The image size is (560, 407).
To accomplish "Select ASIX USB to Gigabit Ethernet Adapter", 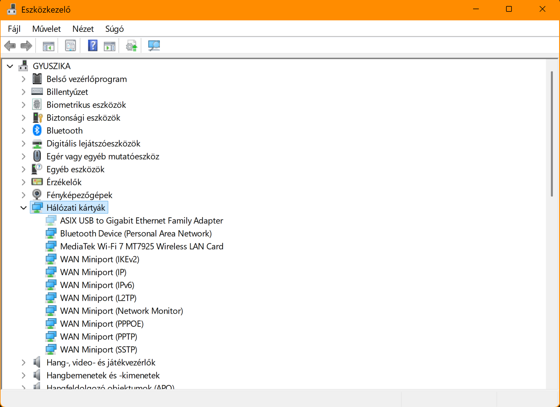I will click(x=141, y=221).
